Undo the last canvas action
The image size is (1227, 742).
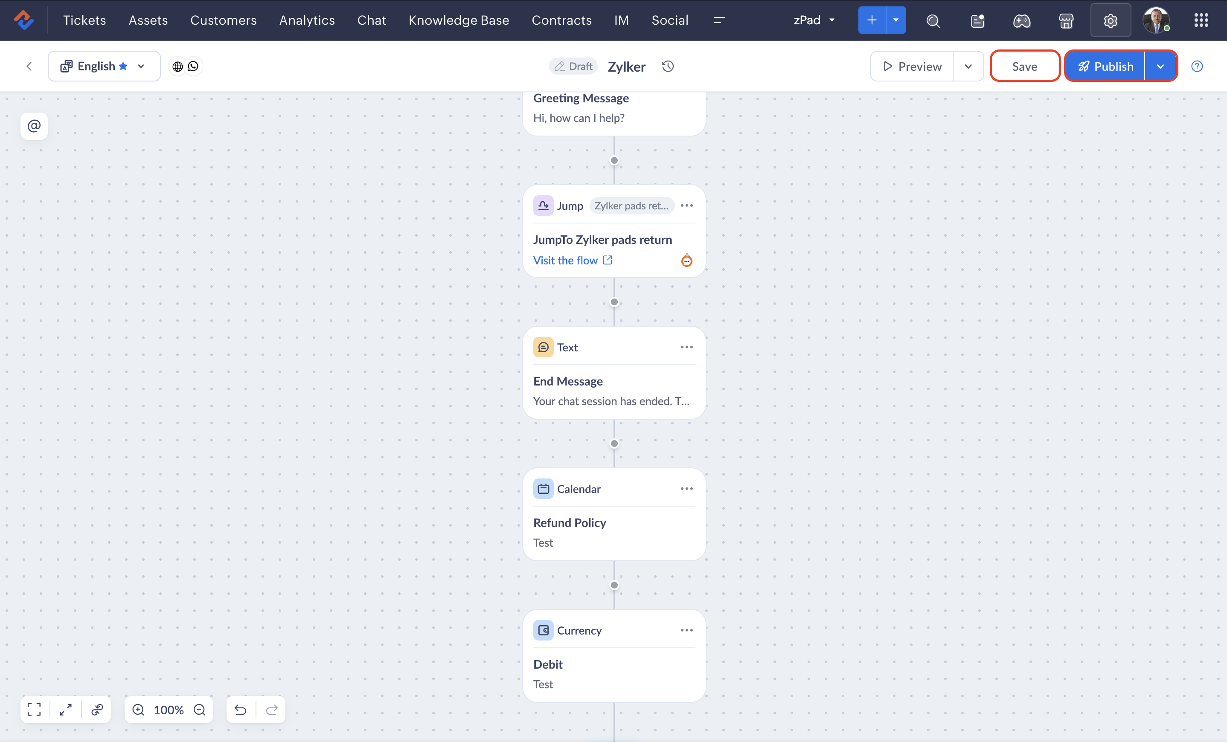coord(241,710)
